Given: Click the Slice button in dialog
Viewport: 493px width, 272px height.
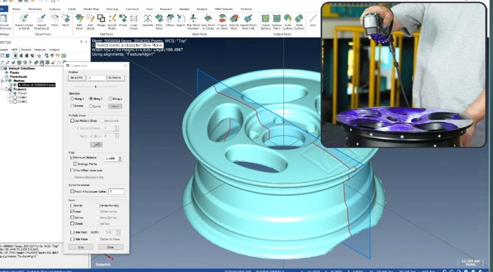Looking at the screenshot, I should coord(81,247).
